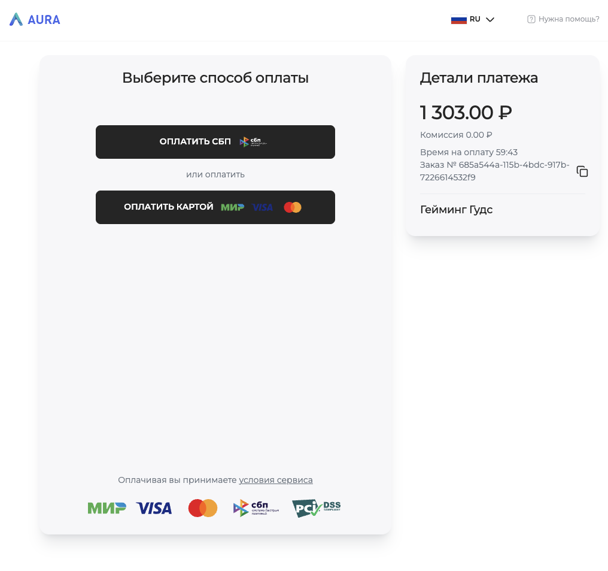
Task: Copy the order number to clipboard
Action: [x=582, y=171]
